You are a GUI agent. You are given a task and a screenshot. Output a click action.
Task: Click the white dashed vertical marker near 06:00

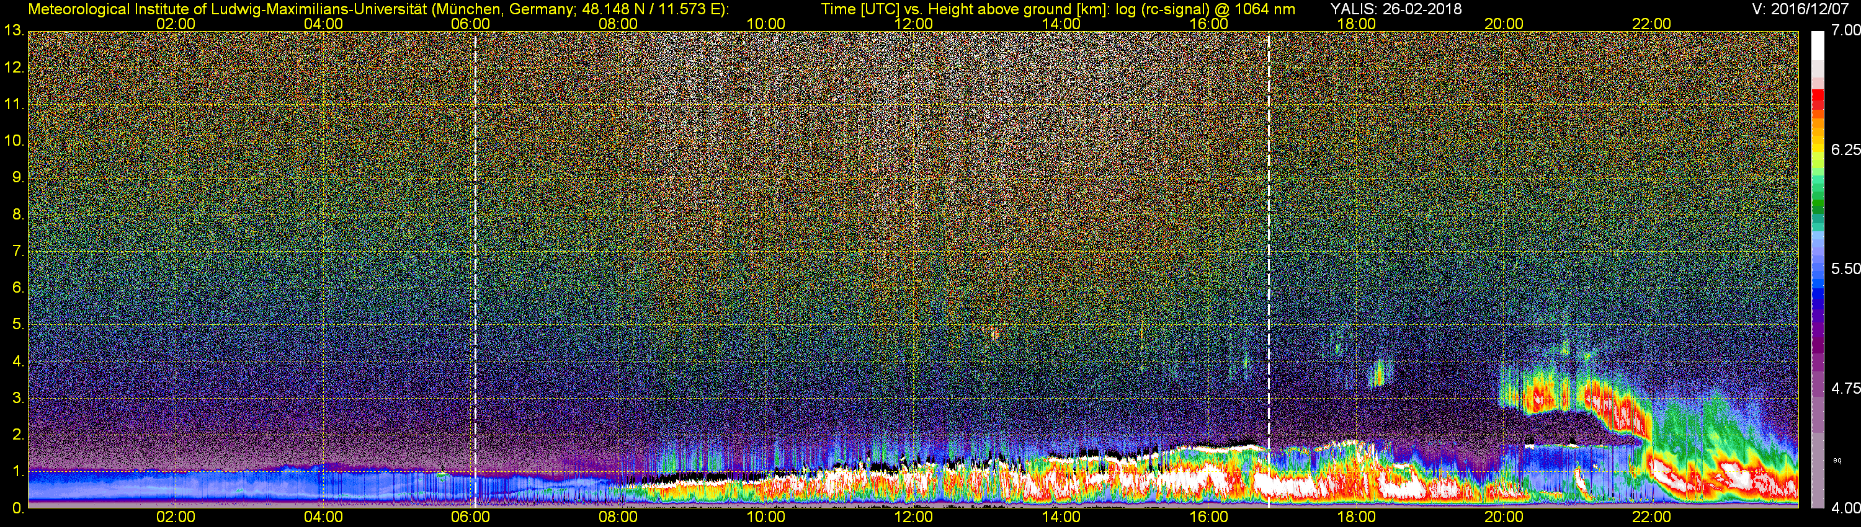coord(475,269)
